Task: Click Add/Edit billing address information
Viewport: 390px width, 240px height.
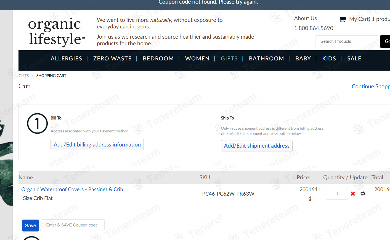Action: [97, 145]
